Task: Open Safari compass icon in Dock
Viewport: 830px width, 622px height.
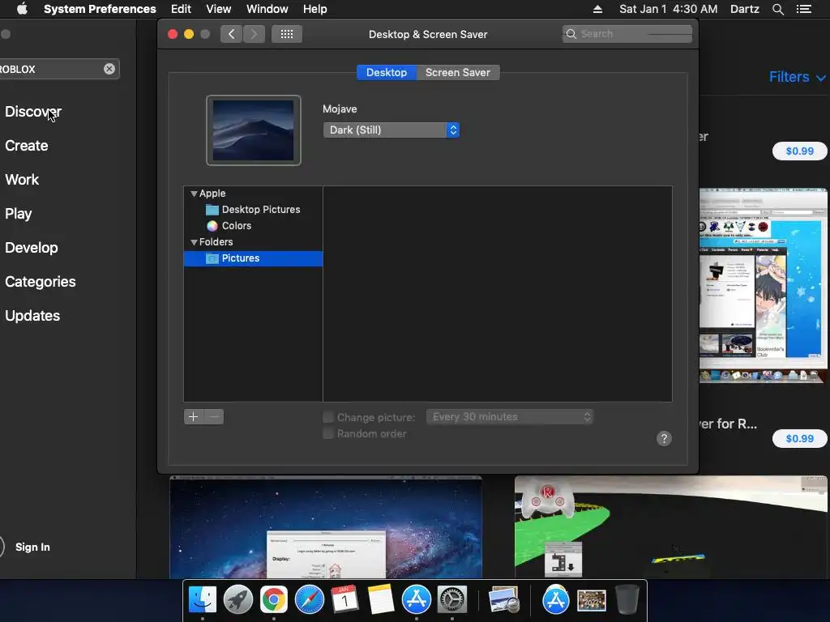Action: click(309, 599)
